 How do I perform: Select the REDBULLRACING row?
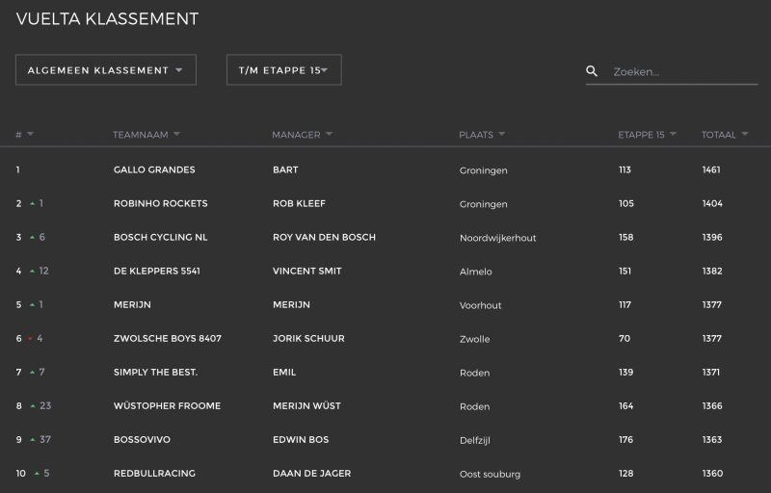pos(385,474)
